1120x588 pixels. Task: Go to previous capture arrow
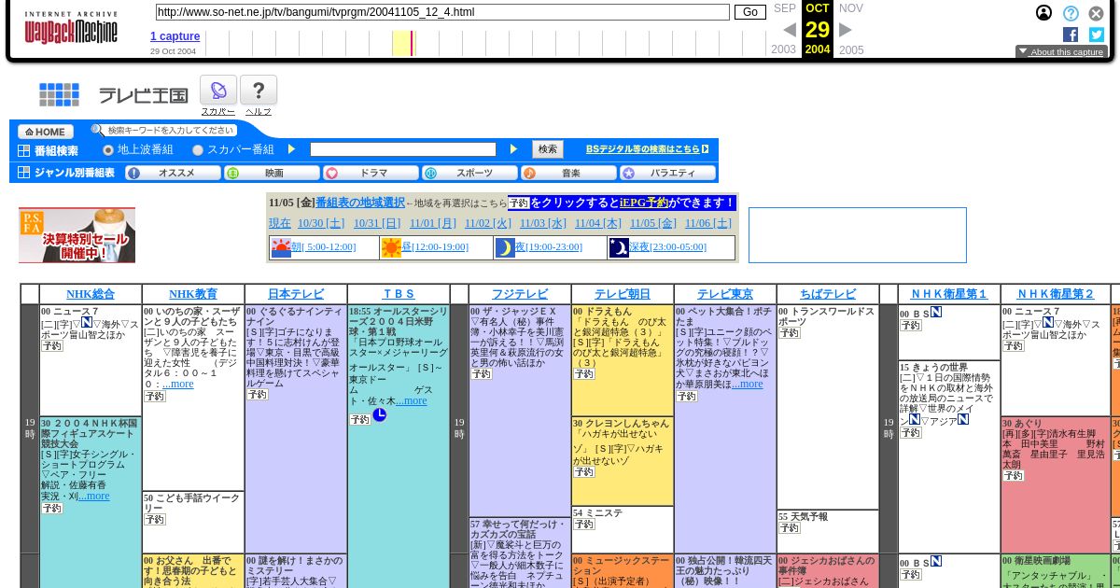click(790, 30)
